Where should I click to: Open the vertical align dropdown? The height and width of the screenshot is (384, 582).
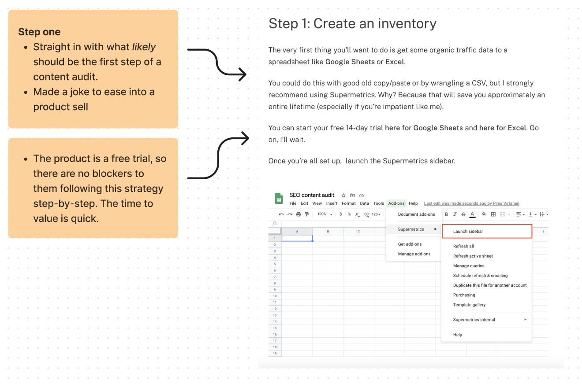[x=533, y=214]
